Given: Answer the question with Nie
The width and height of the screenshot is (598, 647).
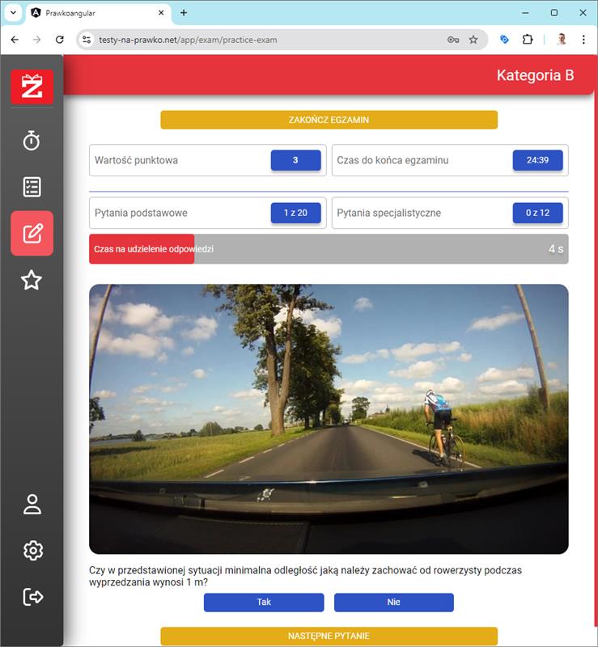Looking at the screenshot, I should [x=393, y=603].
